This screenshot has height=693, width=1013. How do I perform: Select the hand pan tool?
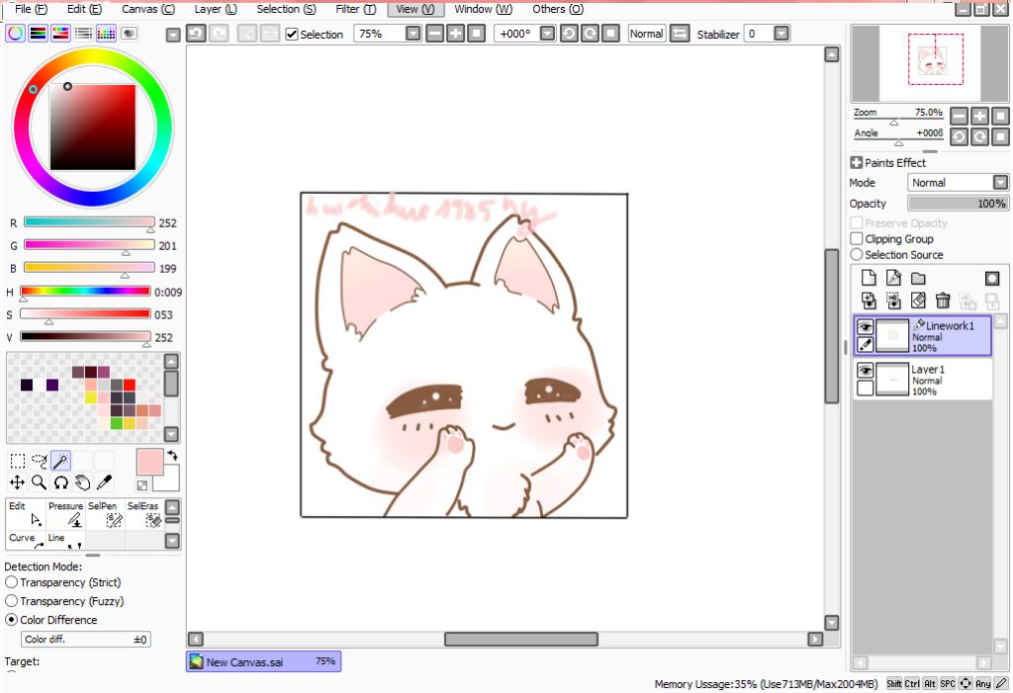coord(82,482)
